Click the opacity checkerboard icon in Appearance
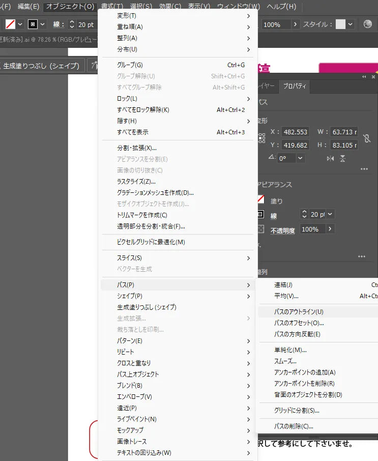This screenshot has height=461, width=378. (261, 229)
